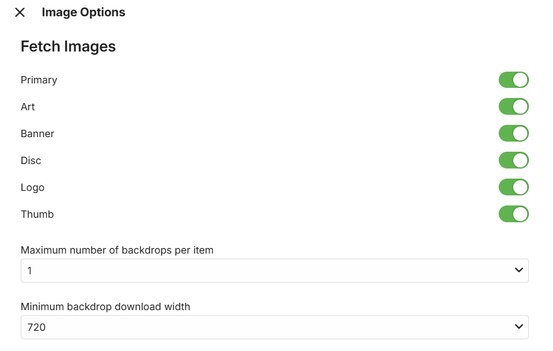Toggle the Primary image switch
Image resolution: width=553 pixels, height=351 pixels.
(x=513, y=80)
